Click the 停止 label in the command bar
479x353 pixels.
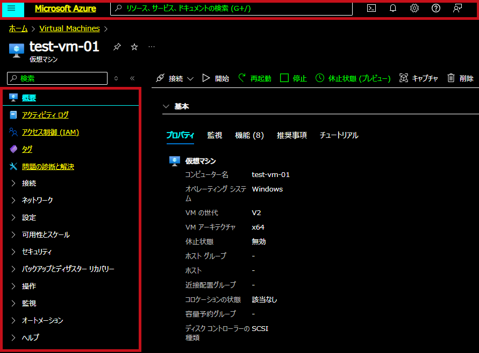tap(299, 78)
